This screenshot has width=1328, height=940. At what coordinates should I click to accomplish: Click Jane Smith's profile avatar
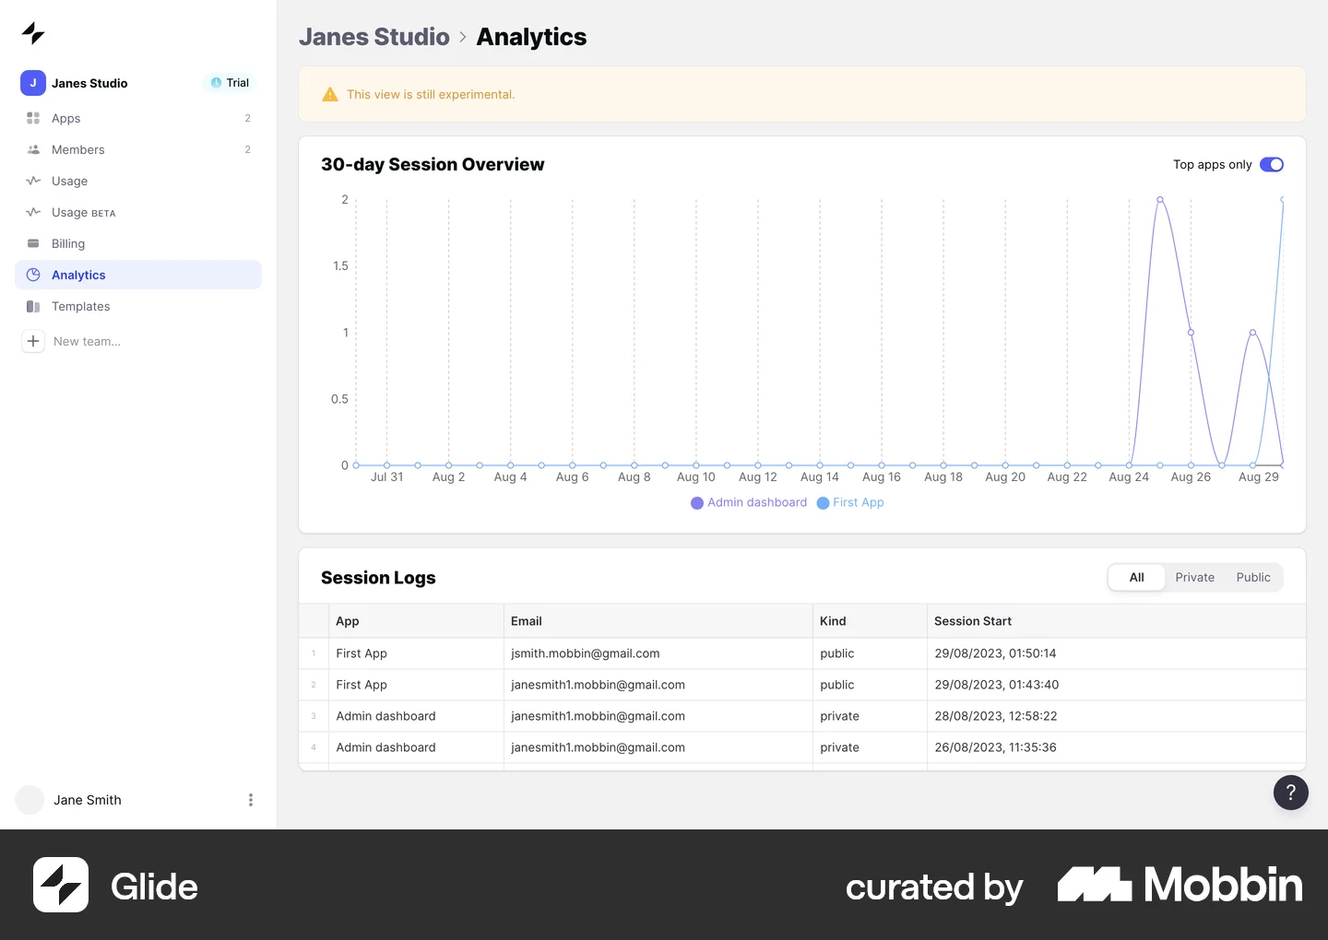pos(30,800)
